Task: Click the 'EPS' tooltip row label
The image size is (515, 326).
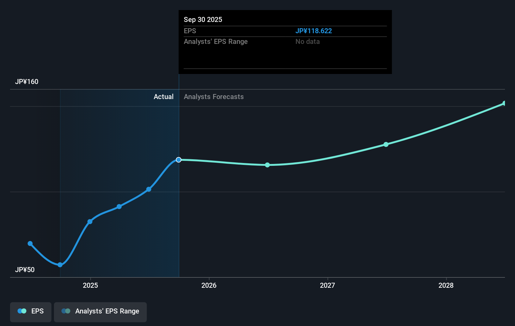Action: point(190,31)
